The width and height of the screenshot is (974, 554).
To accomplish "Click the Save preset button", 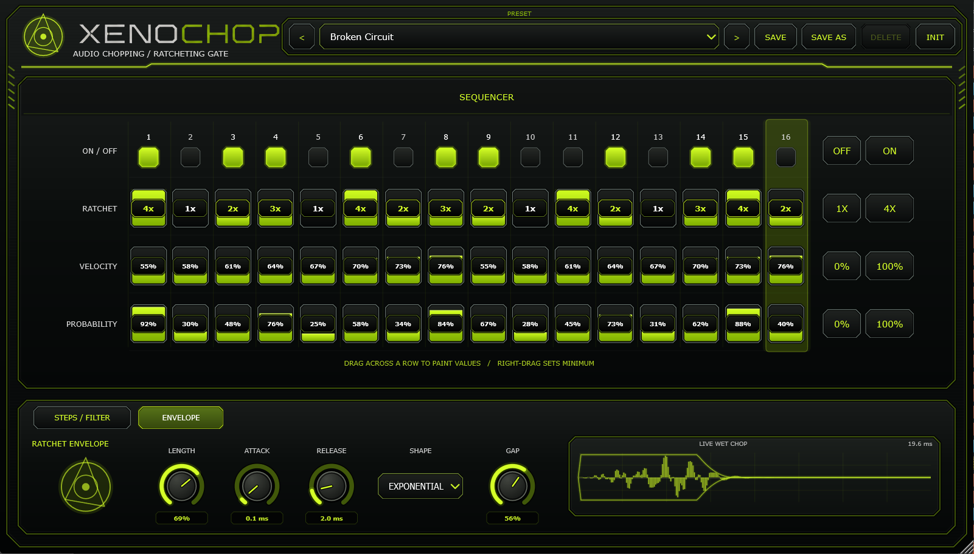I will [775, 37].
